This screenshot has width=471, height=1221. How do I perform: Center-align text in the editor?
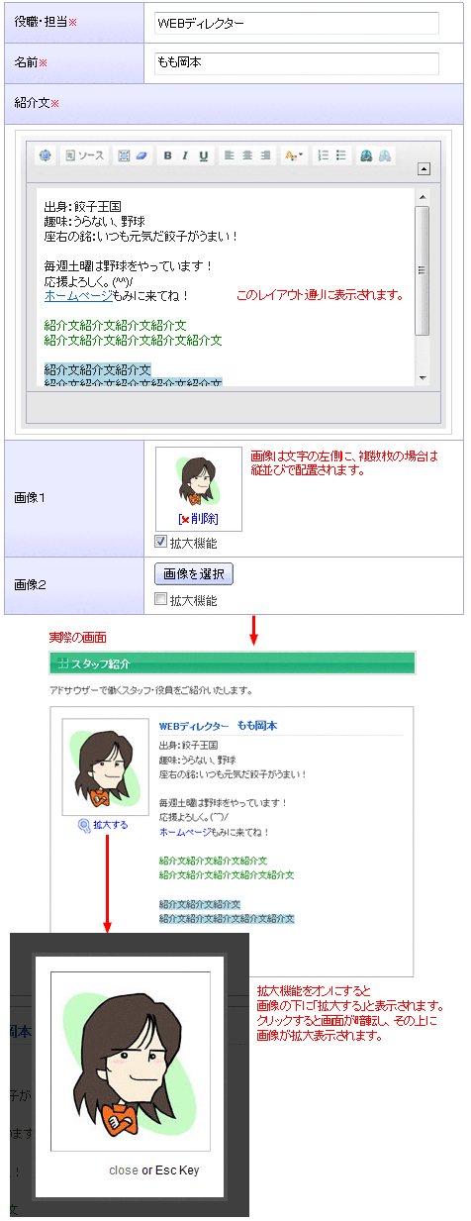coord(246,155)
